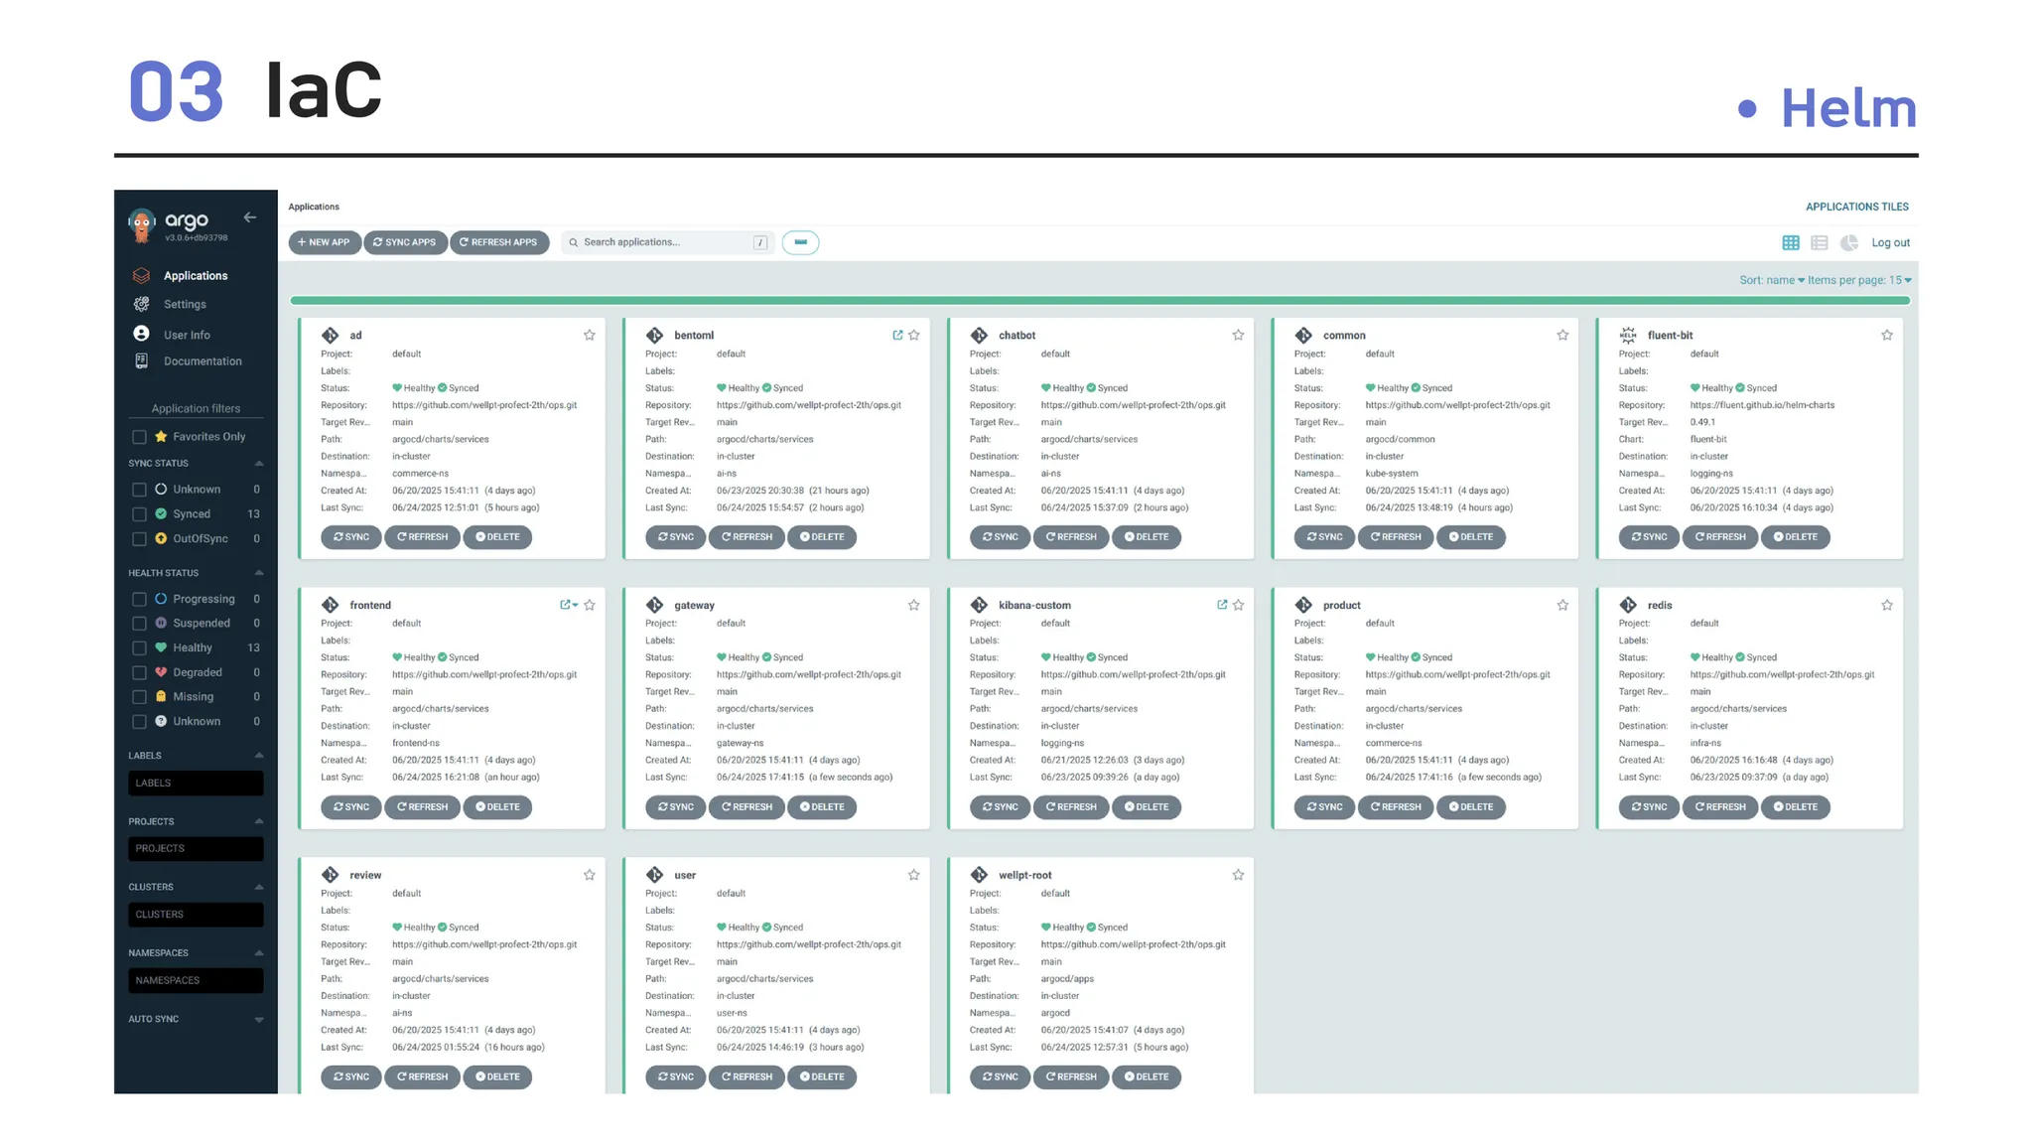
Task: Open Applications in the sidebar
Action: (196, 276)
